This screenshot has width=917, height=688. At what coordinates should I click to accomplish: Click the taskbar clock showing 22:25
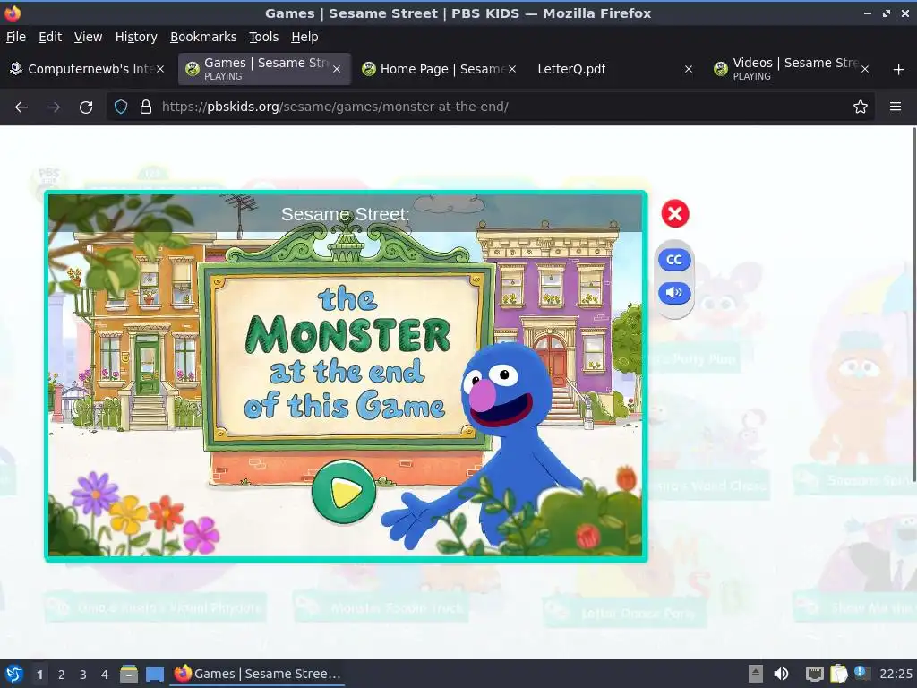pyautogui.click(x=896, y=674)
